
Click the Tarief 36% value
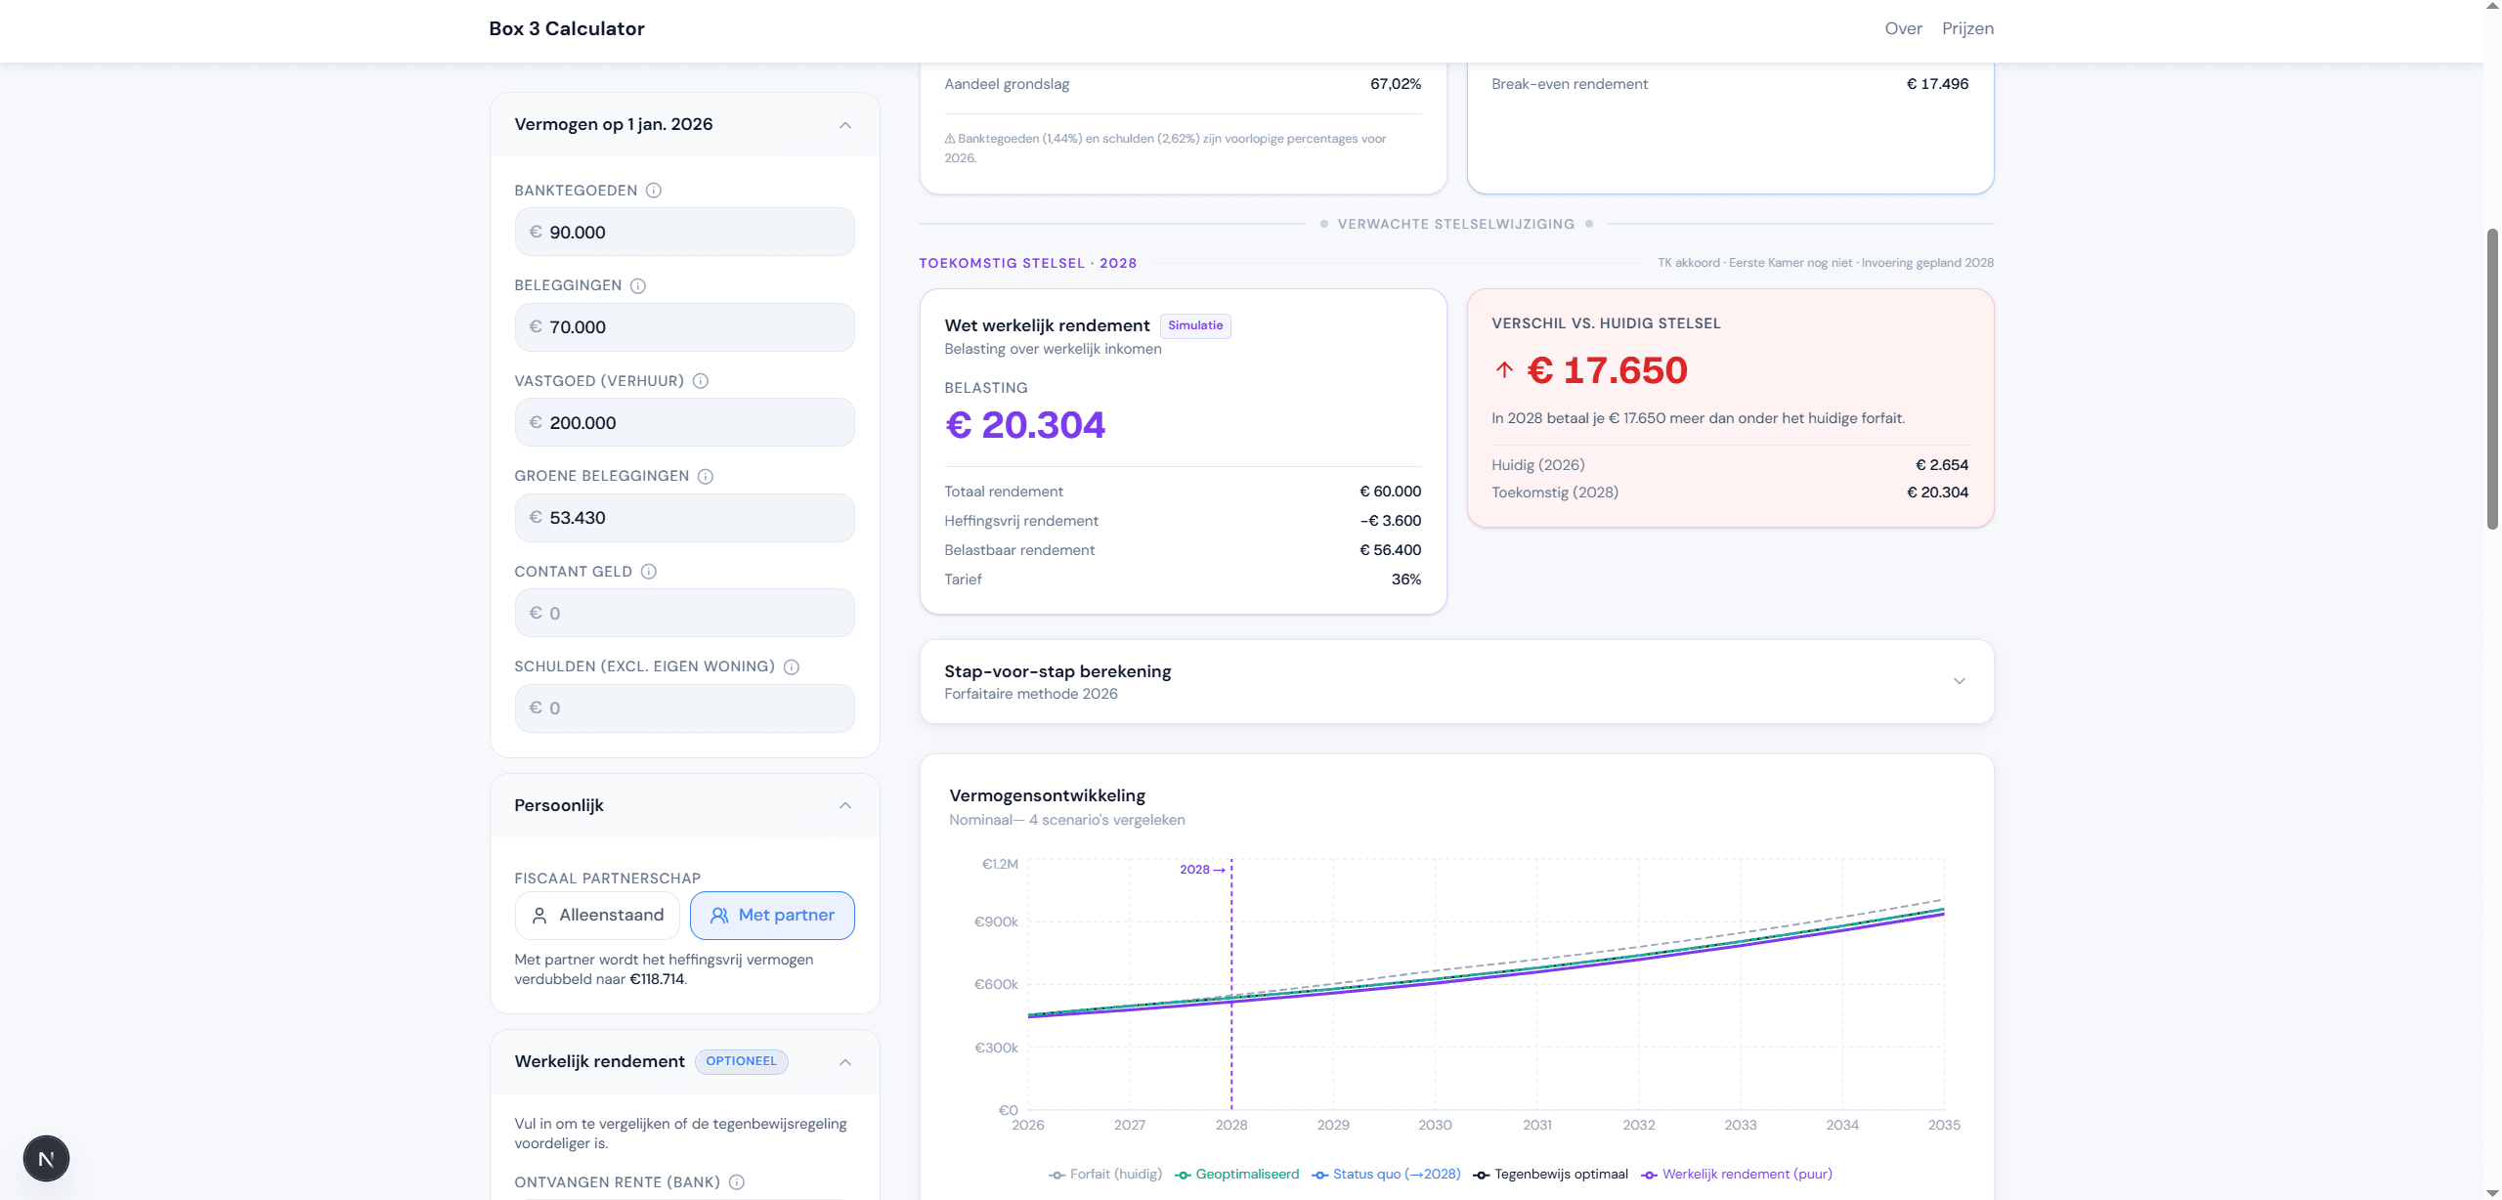[1406, 579]
